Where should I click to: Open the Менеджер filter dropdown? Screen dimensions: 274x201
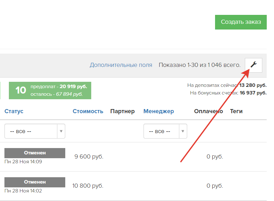(165, 131)
